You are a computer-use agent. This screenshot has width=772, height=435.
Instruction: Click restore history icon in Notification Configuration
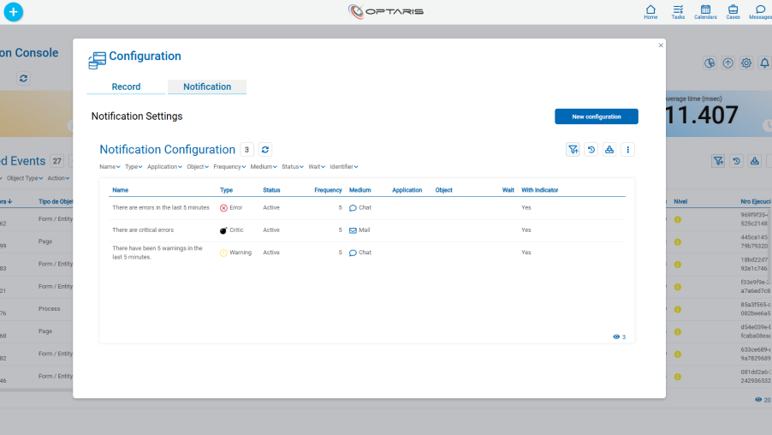click(x=591, y=149)
